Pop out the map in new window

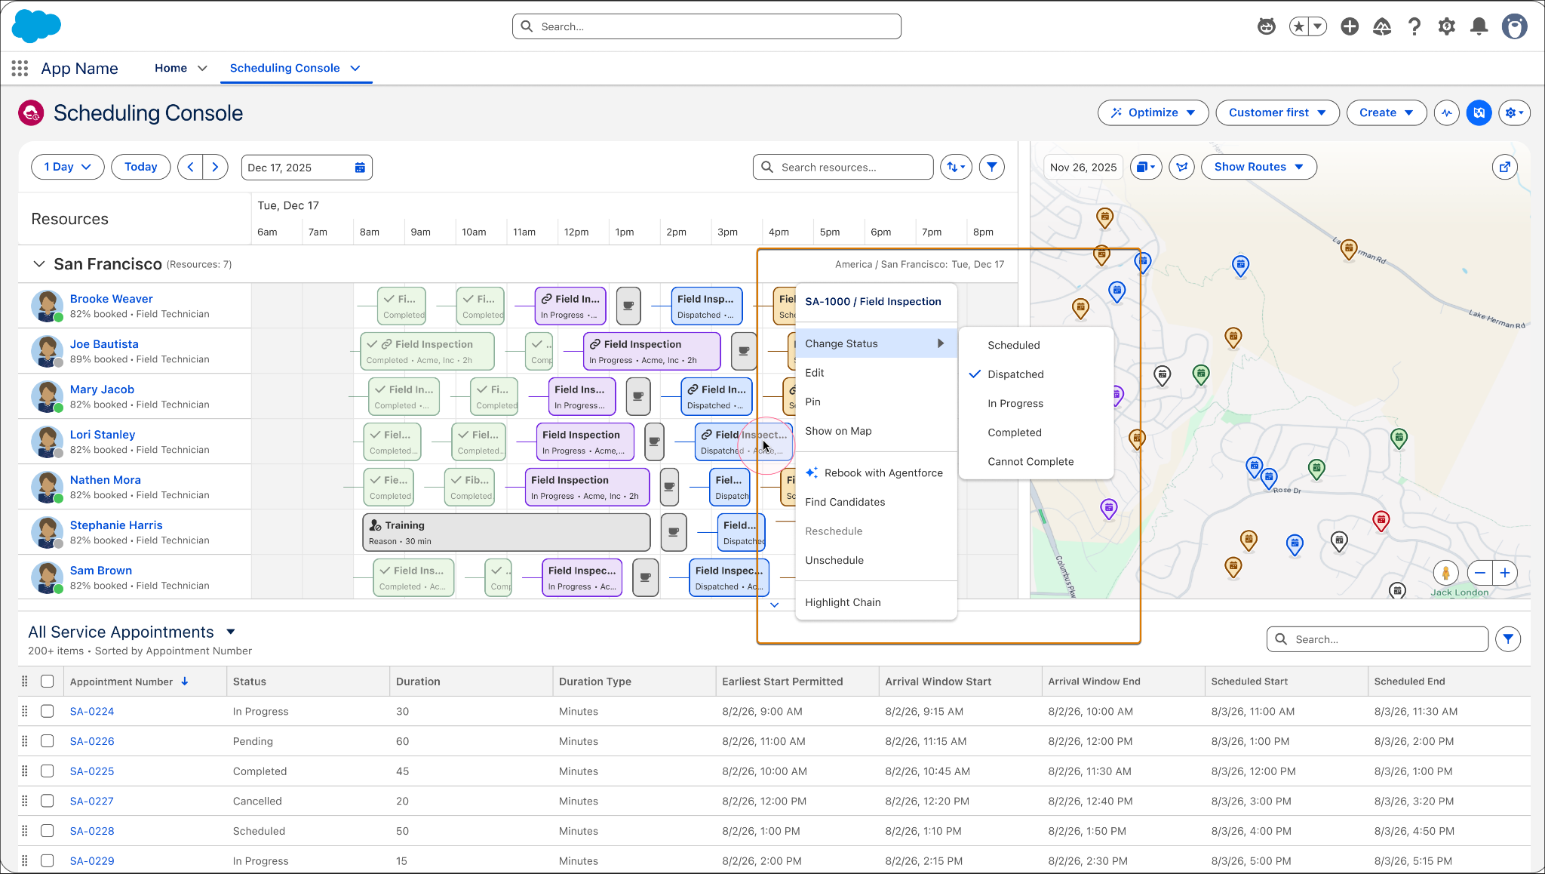pyautogui.click(x=1504, y=168)
